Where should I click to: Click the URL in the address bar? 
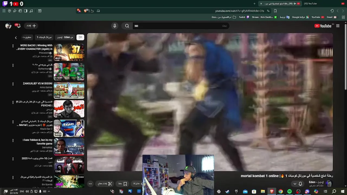click(x=240, y=11)
